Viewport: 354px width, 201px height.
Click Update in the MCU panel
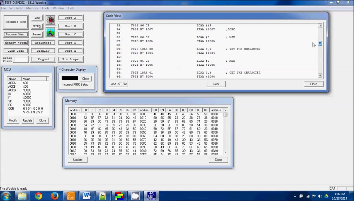tap(28, 120)
